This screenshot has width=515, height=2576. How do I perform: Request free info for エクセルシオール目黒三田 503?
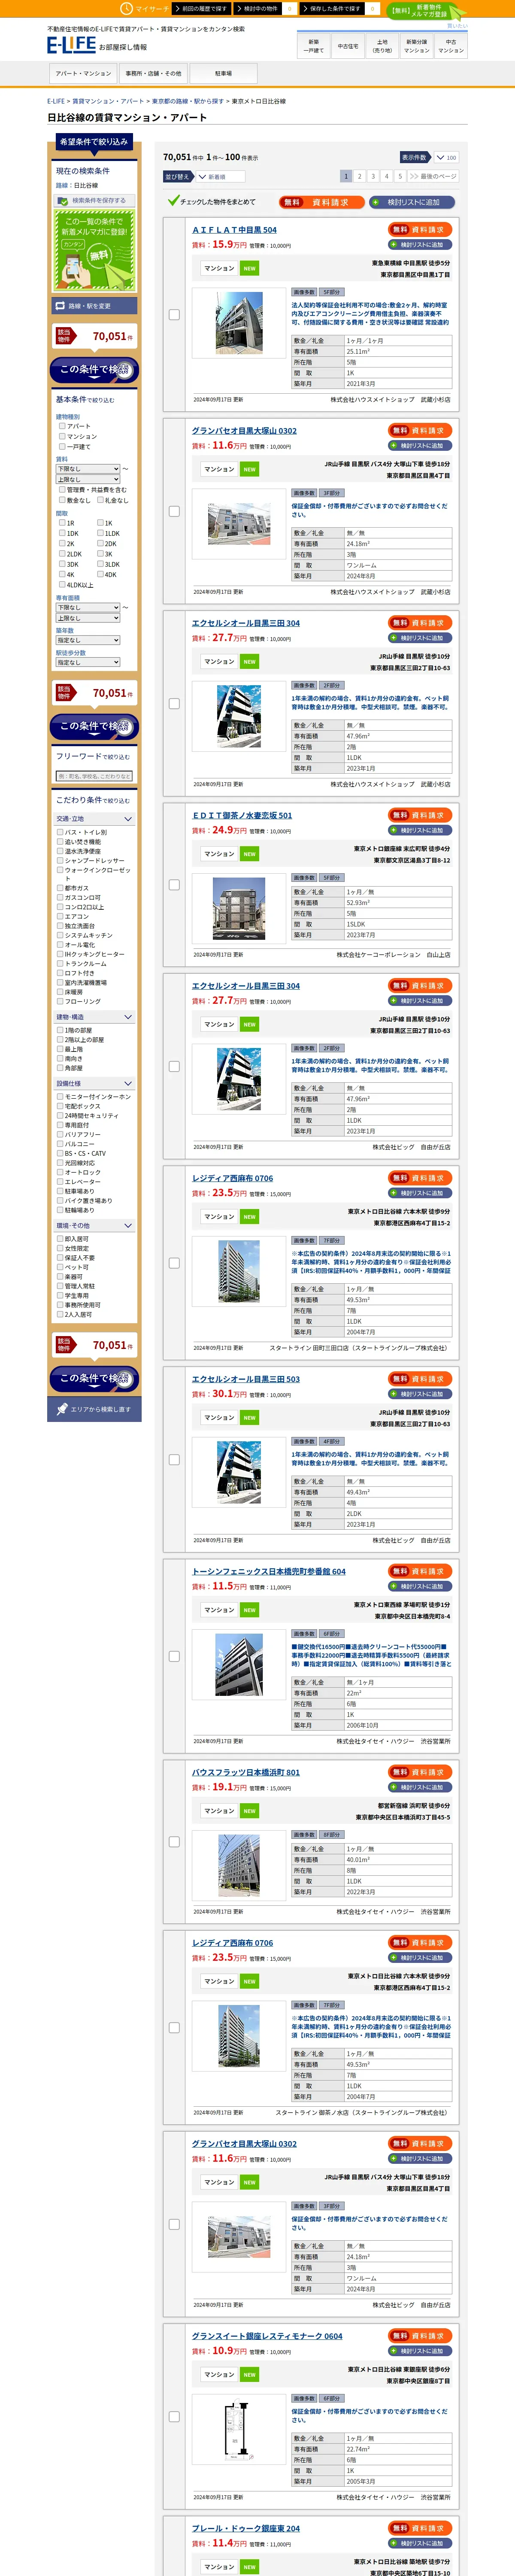(421, 1379)
